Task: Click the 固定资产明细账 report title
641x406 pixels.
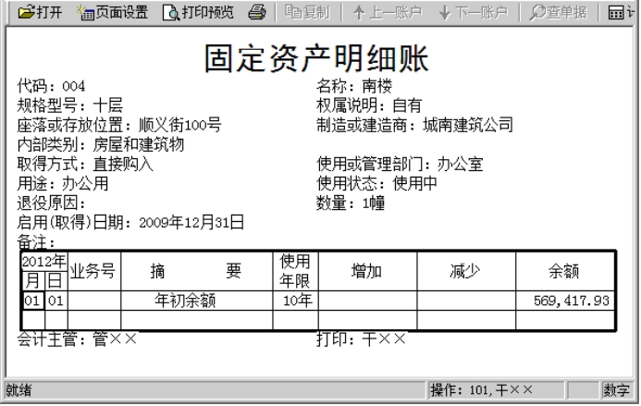Action: pos(315,58)
